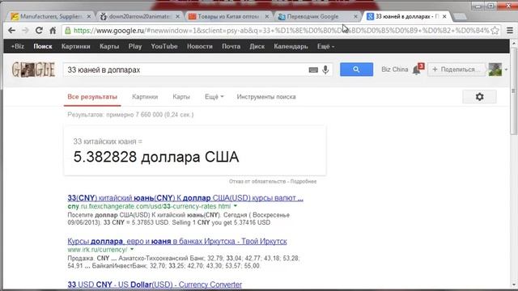Open Картинки in the black Google bar
The image size is (518, 291).
tap(75, 47)
